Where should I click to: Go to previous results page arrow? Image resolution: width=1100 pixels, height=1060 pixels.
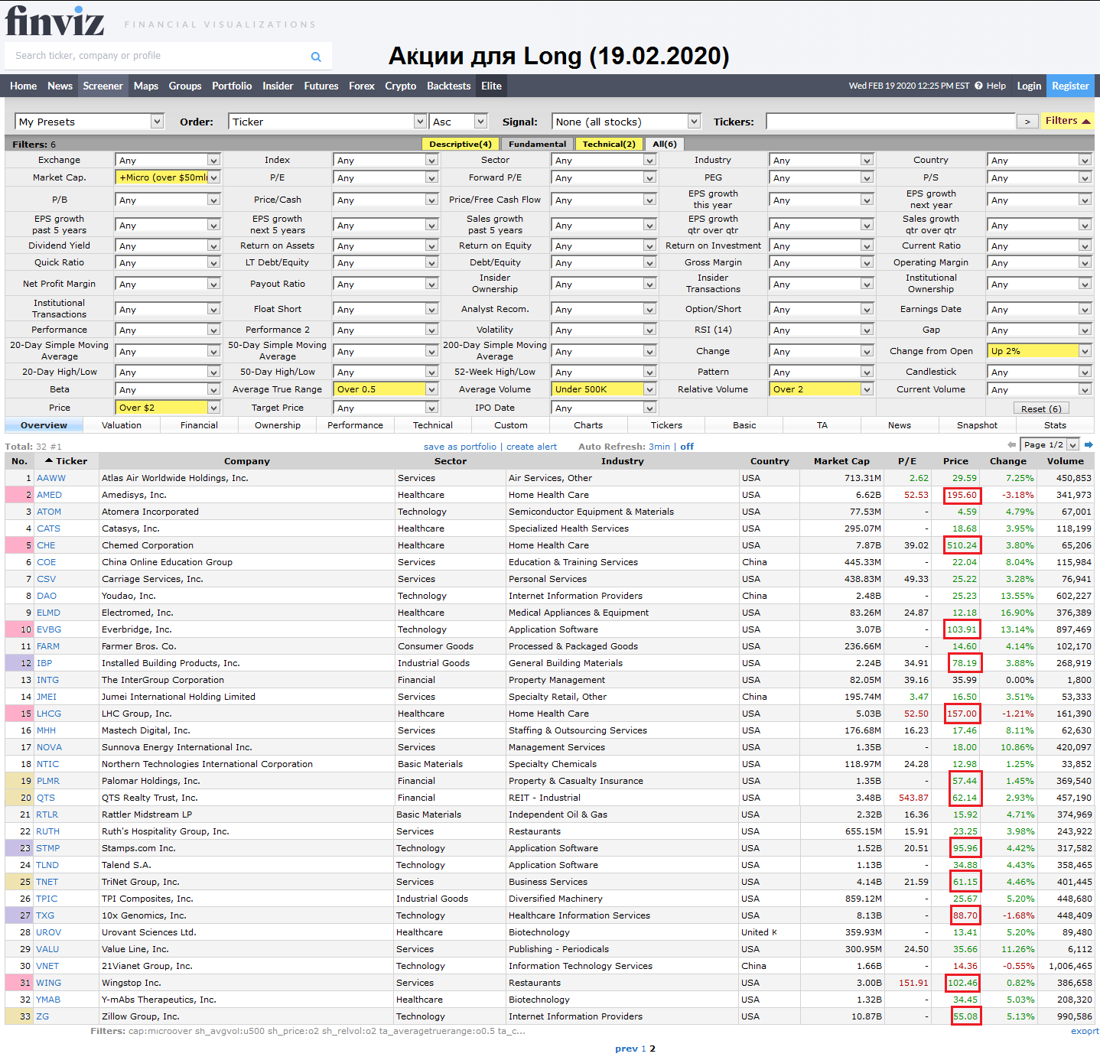[1012, 444]
